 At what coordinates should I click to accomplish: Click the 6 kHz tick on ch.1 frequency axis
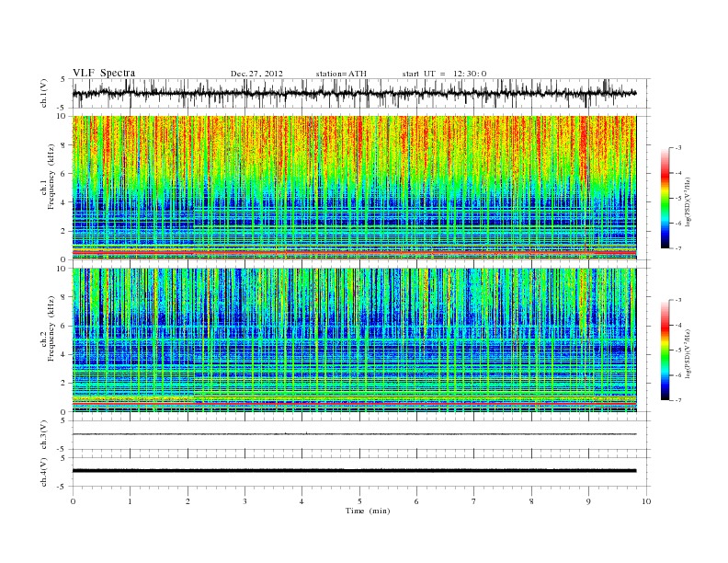pos(64,174)
